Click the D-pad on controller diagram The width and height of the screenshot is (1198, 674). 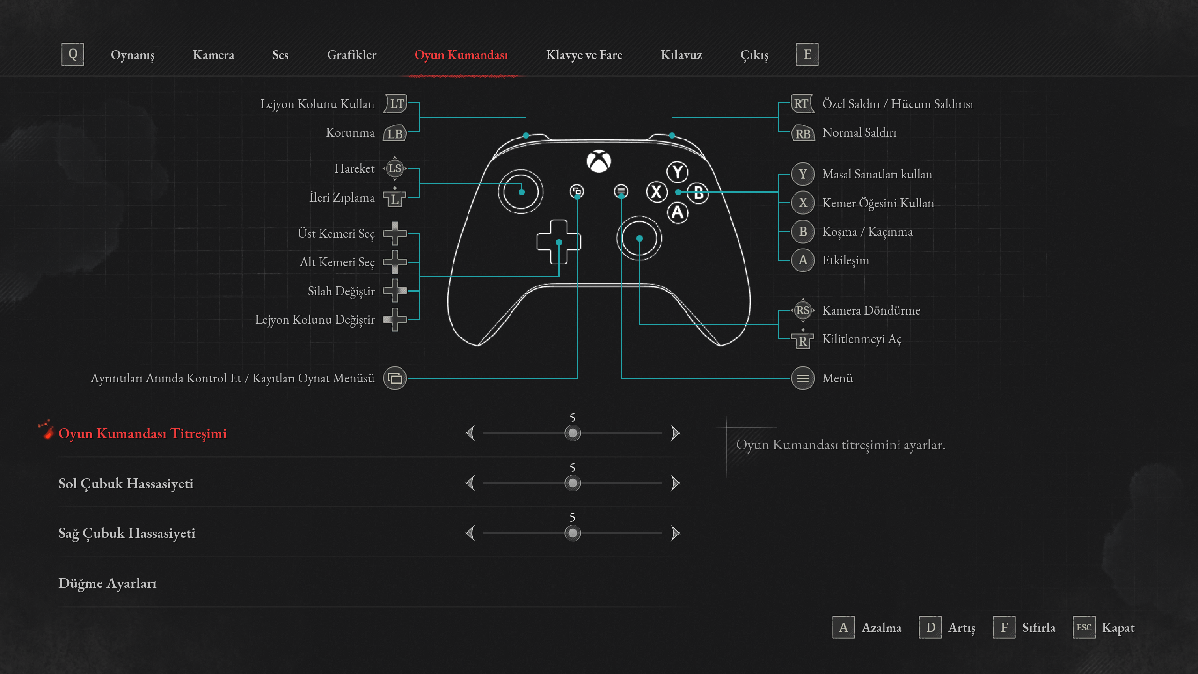pos(558,242)
